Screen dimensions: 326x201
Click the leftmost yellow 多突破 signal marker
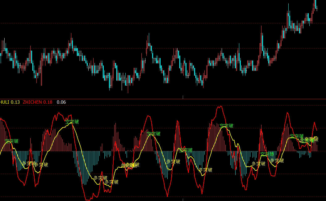(x=29, y=163)
